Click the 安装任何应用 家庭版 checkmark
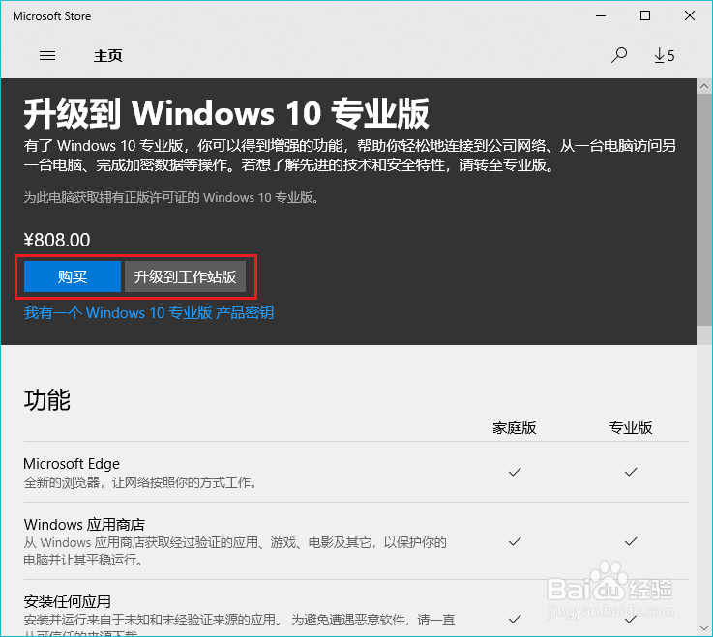713x637 pixels. click(x=515, y=619)
